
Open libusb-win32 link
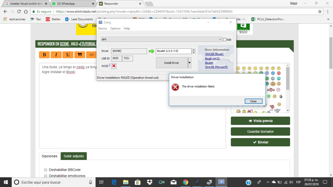212,59
